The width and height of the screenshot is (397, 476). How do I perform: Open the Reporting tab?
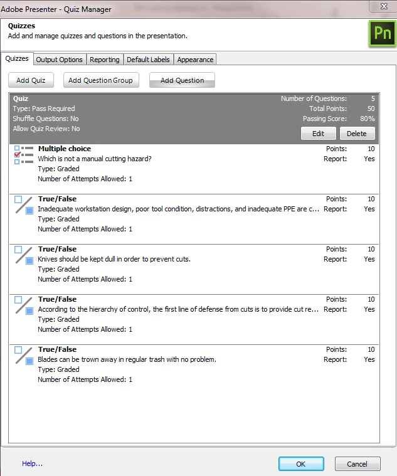click(x=105, y=60)
